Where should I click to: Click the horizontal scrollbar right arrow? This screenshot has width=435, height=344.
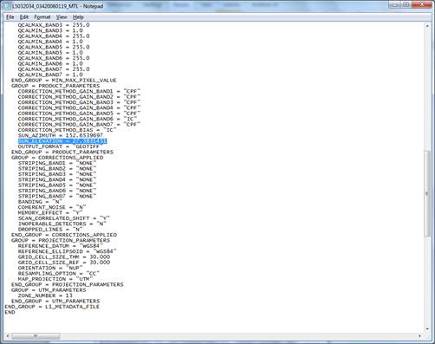tap(419, 336)
